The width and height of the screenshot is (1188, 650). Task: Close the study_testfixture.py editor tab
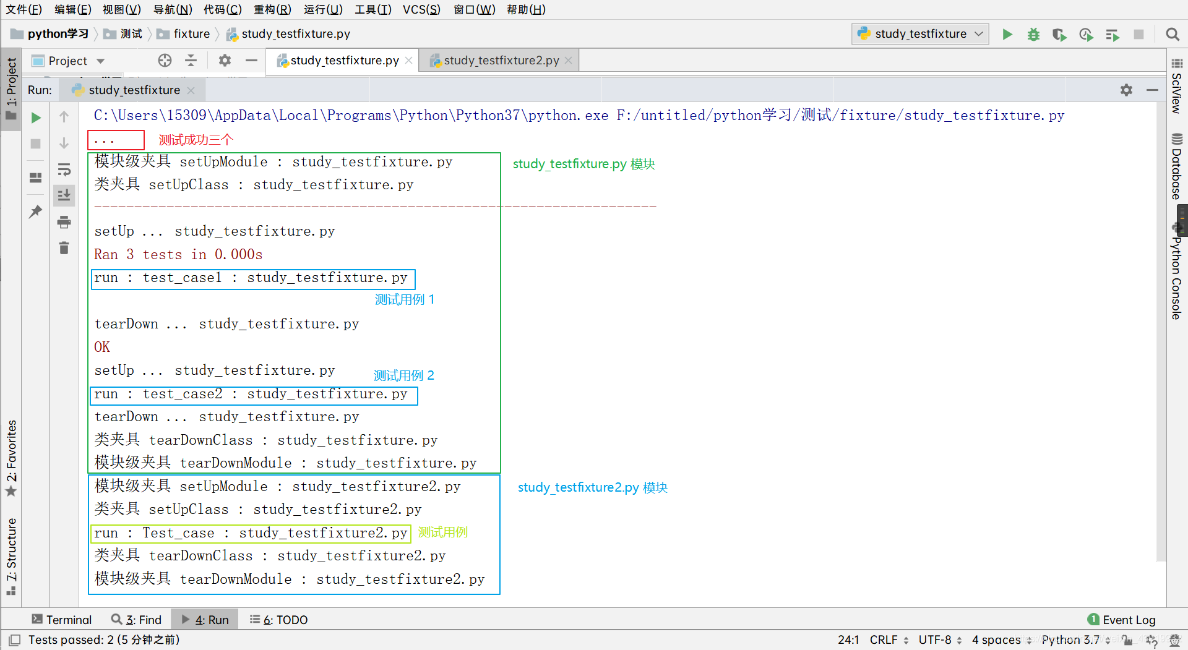point(408,61)
